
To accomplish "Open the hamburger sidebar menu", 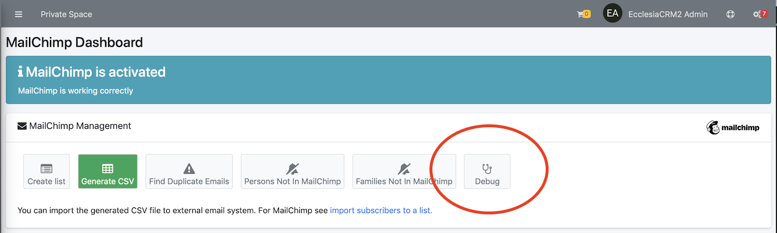I will tap(19, 14).
